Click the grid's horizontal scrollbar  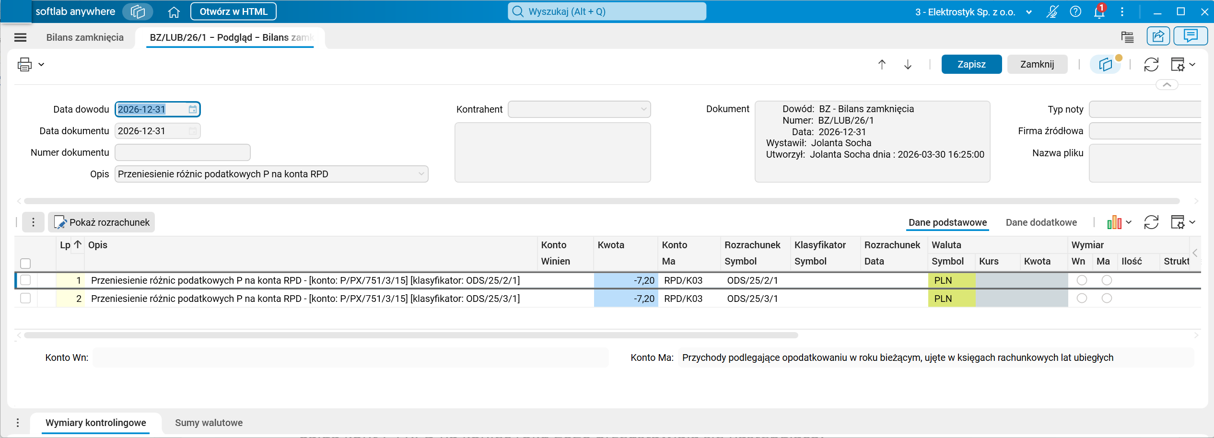coord(411,335)
